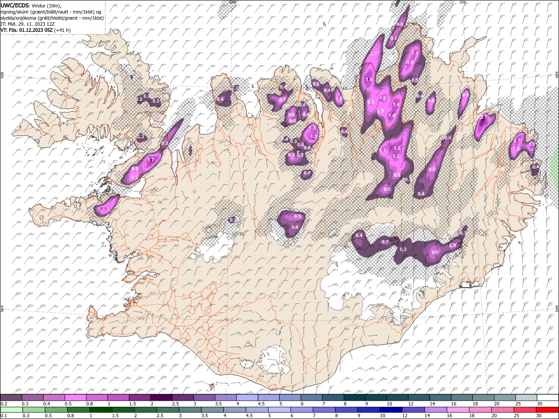Viewport: 559px width, 419px height.
Task: Pick the 0.5–0.8 bright pink-magenta snow swatch
Action: [75, 397]
